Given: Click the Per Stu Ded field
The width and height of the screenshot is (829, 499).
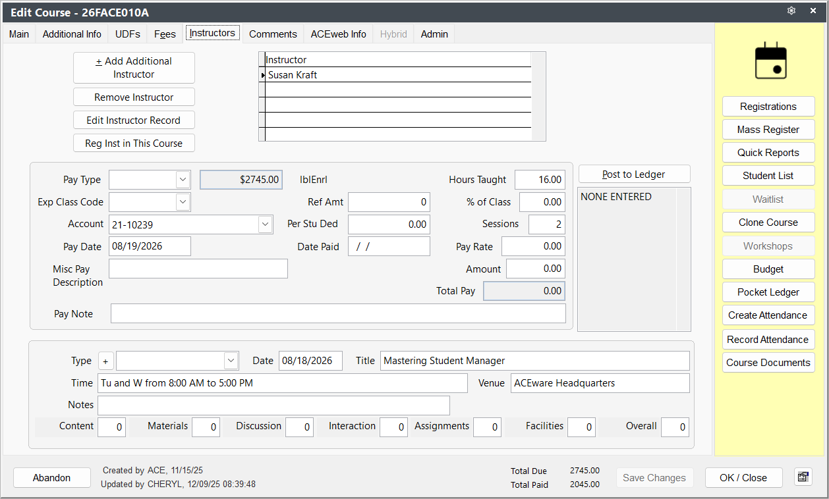Looking at the screenshot, I should click(x=389, y=224).
